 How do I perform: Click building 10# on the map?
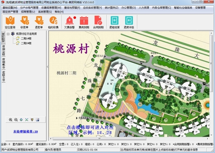pos(147,75)
